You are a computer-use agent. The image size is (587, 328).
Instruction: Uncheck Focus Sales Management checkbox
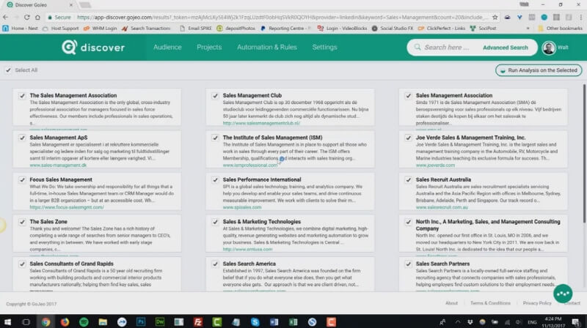pos(22,179)
